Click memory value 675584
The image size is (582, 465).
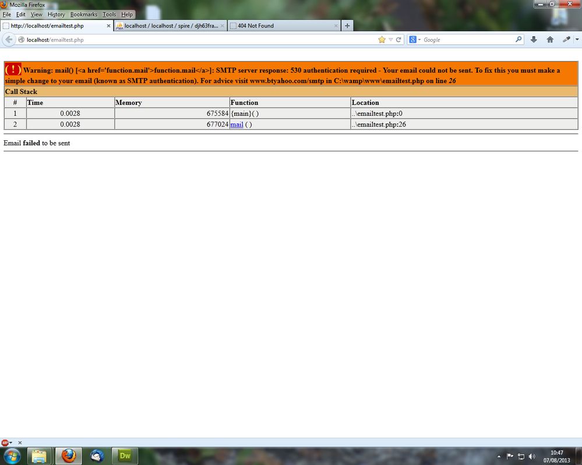click(217, 113)
